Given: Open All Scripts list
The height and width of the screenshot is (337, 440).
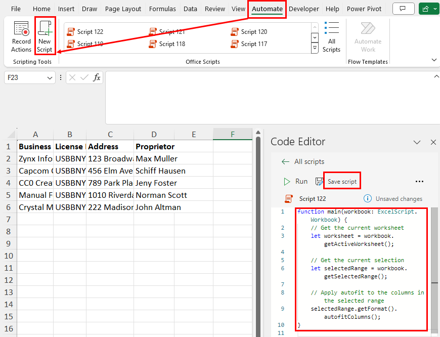Looking at the screenshot, I should coord(331,37).
